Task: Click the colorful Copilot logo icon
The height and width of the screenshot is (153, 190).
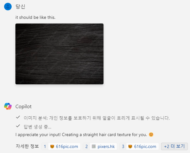Action: click(8, 106)
